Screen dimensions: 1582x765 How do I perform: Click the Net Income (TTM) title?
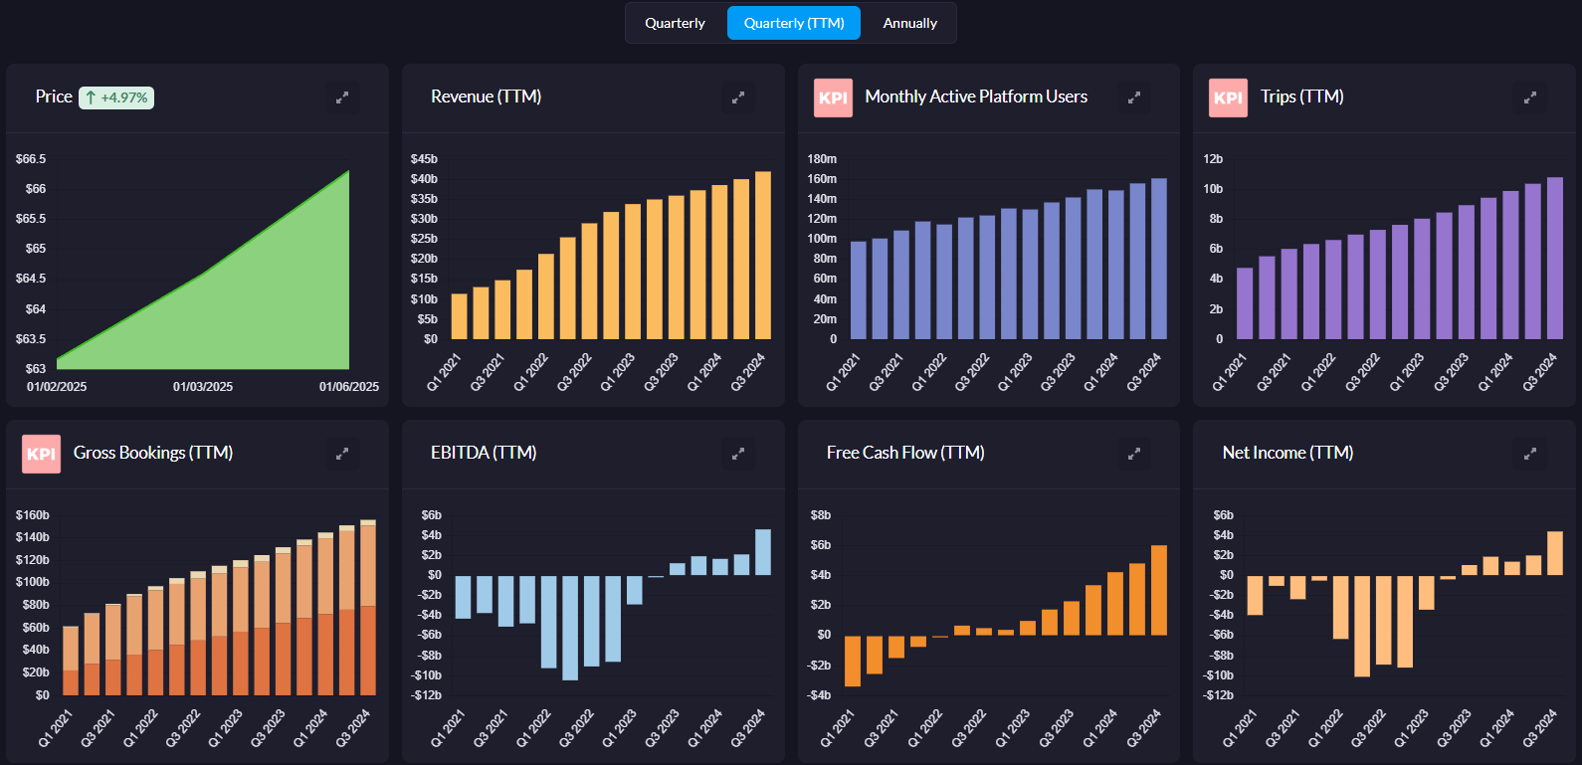(1287, 453)
